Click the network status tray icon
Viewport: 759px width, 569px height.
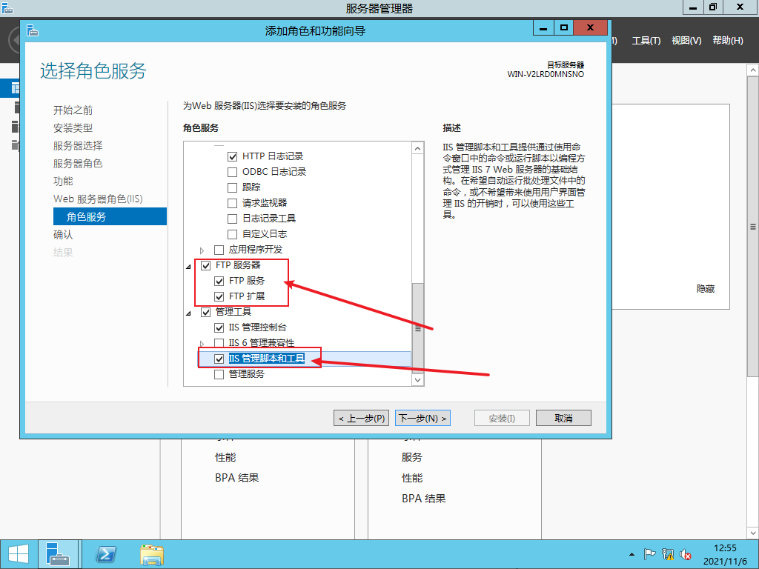(x=668, y=554)
